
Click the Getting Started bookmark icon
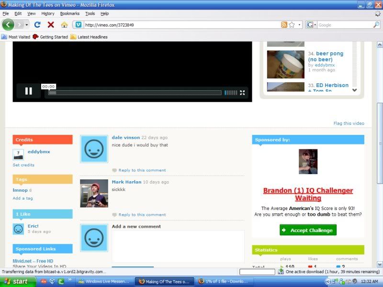[x=35, y=37]
